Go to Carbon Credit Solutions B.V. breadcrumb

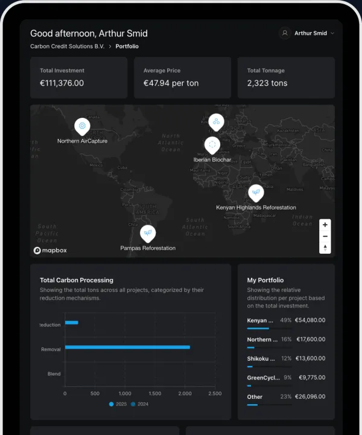tap(67, 47)
